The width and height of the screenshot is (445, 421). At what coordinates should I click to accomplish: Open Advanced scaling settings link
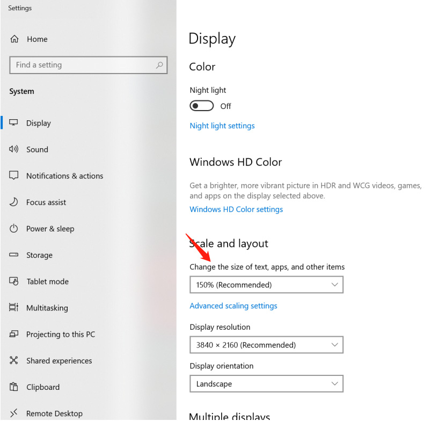234,306
